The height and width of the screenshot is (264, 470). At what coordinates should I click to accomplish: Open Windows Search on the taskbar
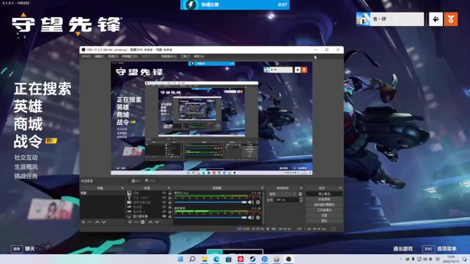point(193,259)
